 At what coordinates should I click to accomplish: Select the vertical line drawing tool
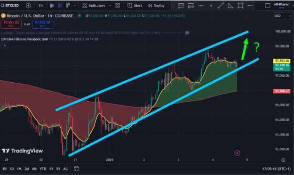click(211, 6)
